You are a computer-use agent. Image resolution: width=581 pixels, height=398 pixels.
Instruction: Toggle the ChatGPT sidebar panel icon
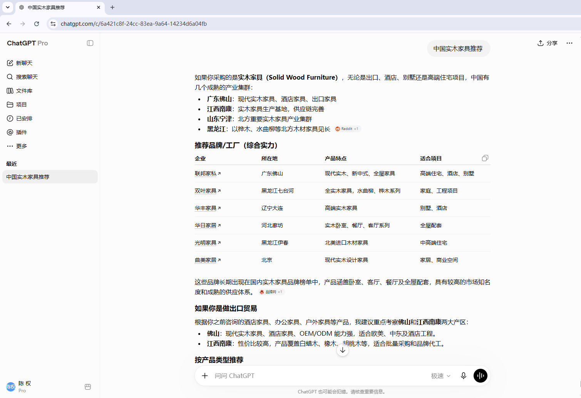click(90, 43)
